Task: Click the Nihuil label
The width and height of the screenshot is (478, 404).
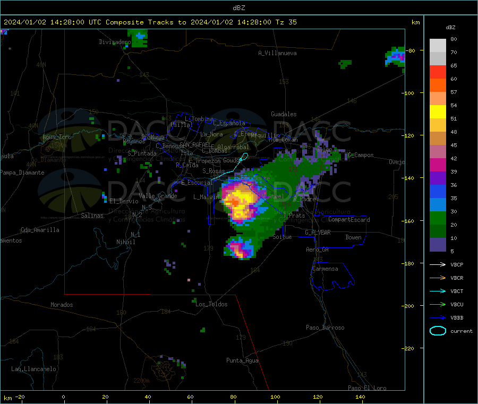Action: (126, 242)
